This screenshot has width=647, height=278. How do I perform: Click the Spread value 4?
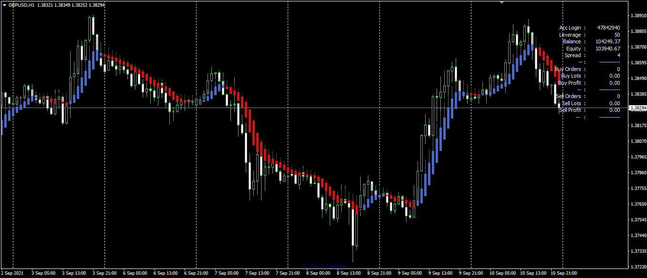coord(619,56)
